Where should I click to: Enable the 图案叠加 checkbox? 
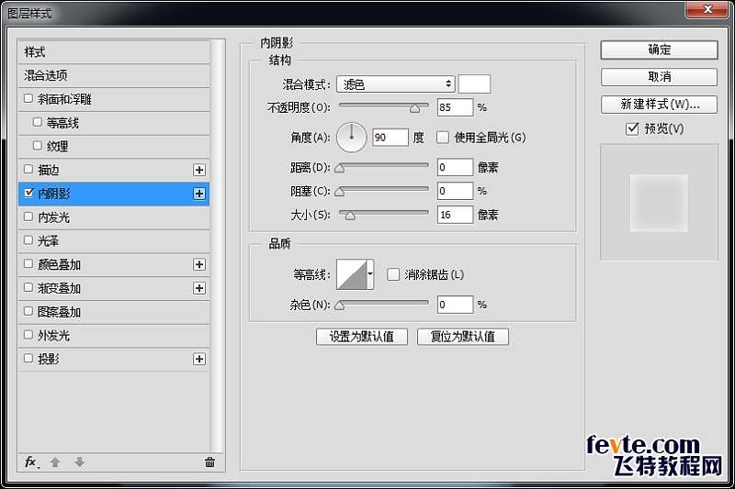tap(28, 311)
